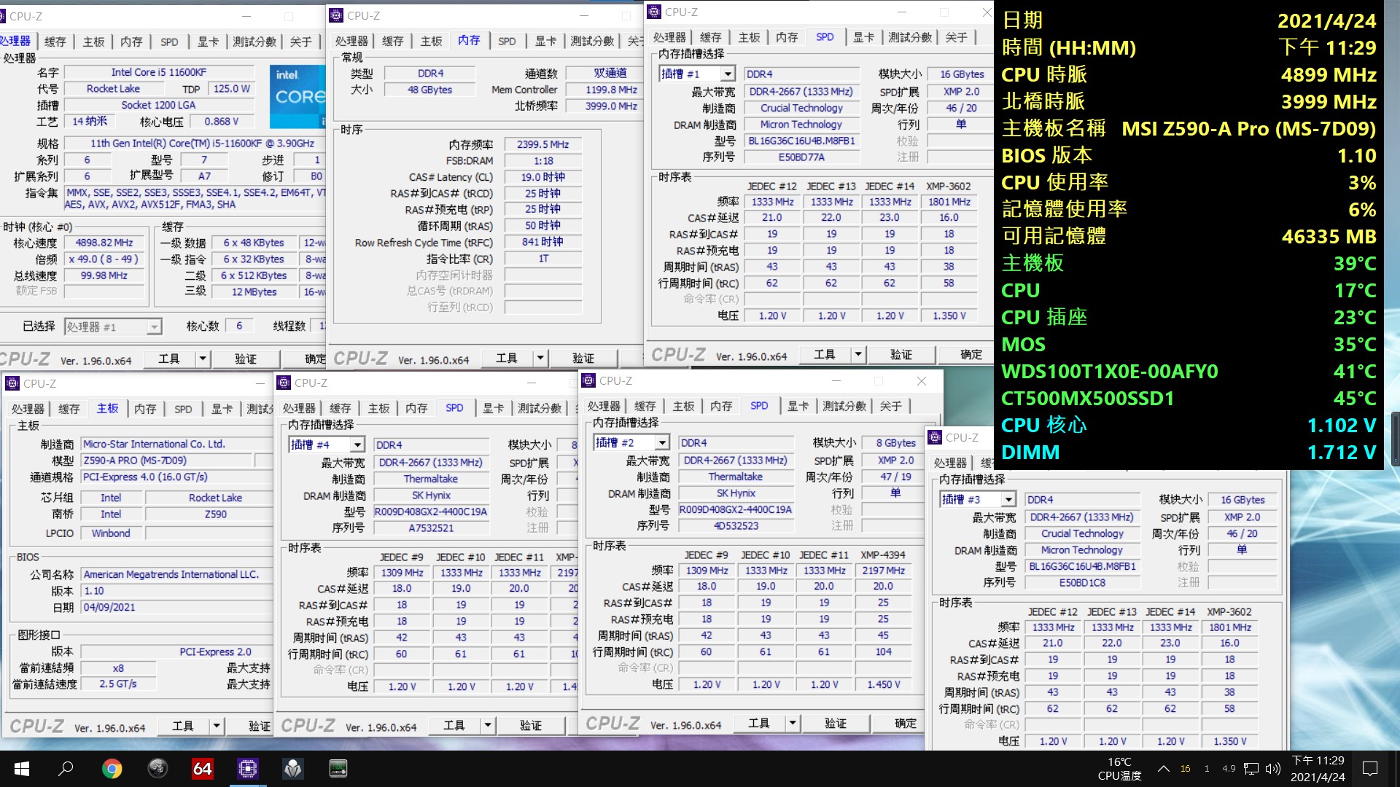This screenshot has height=787, width=1400.
Task: Open 主板 tab in slot #1 window
Action: (x=749, y=37)
